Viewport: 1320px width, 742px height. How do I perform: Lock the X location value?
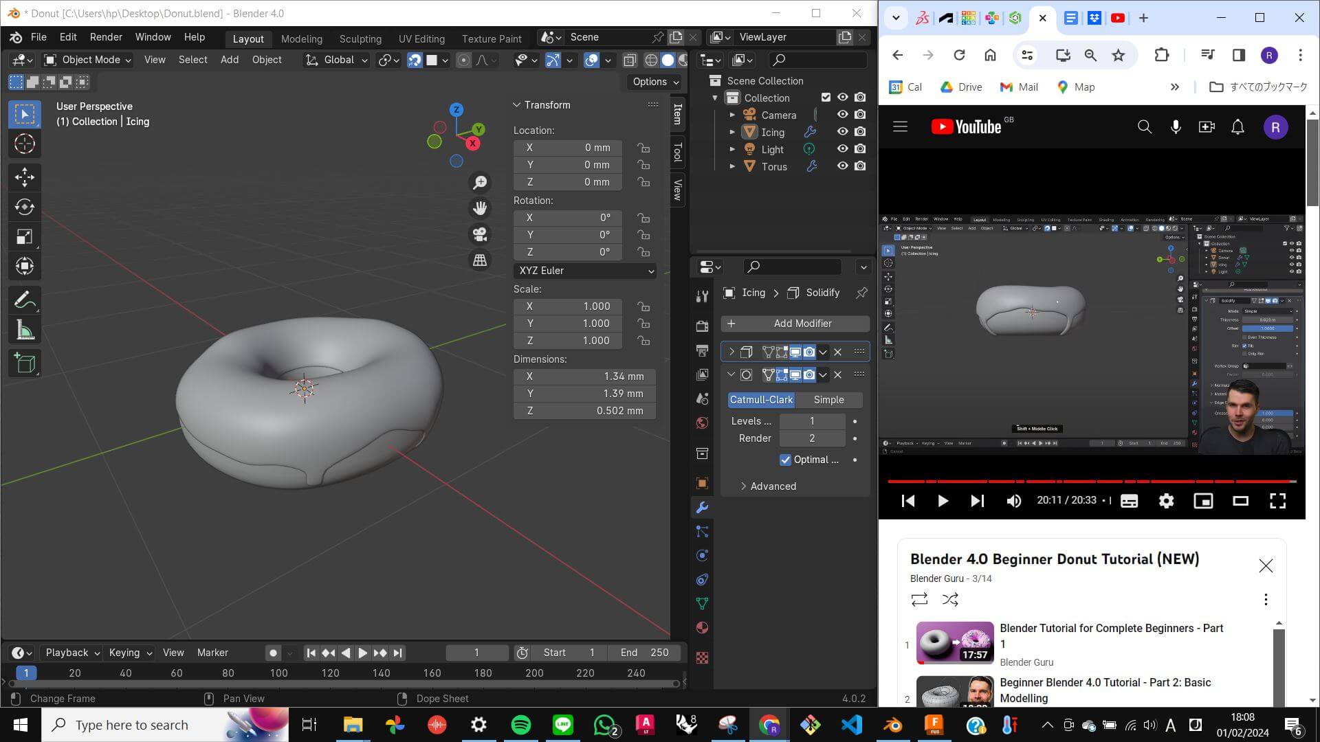[x=643, y=148]
